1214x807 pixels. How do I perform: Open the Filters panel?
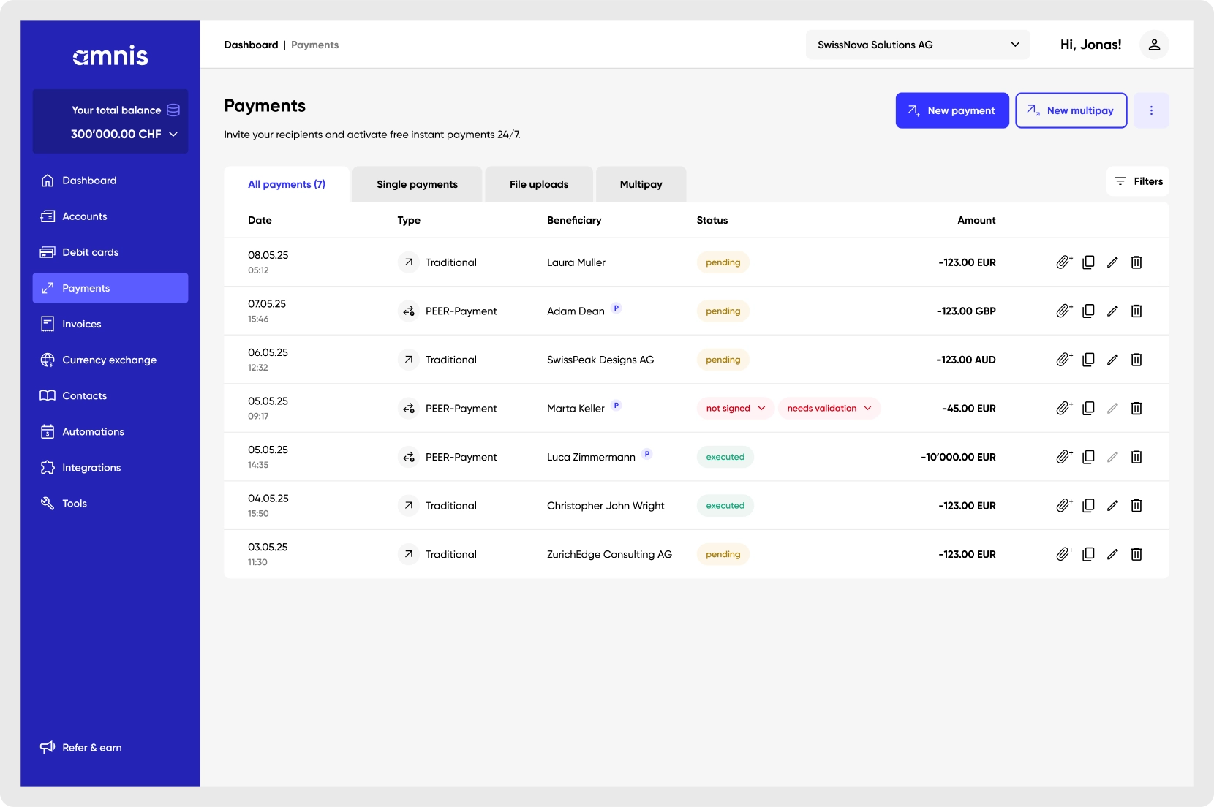tap(1138, 181)
